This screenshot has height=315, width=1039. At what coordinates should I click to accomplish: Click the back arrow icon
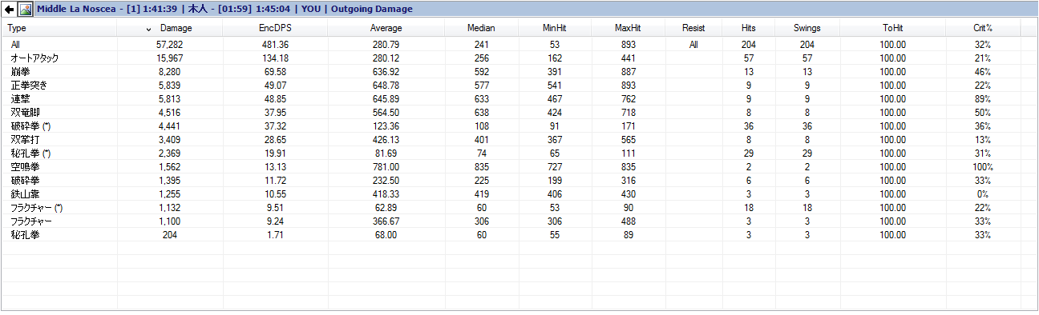(9, 10)
